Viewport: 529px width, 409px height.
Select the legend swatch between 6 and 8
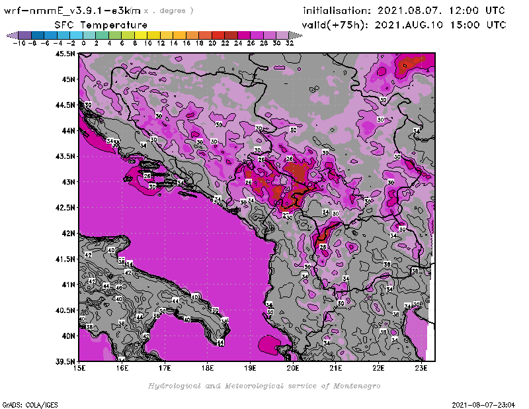(128, 35)
